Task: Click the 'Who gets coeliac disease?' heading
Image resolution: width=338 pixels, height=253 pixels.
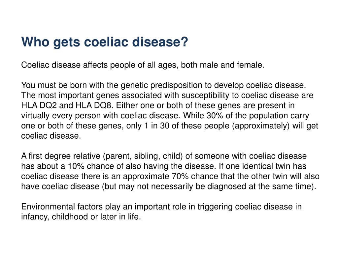Action: (x=105, y=42)
